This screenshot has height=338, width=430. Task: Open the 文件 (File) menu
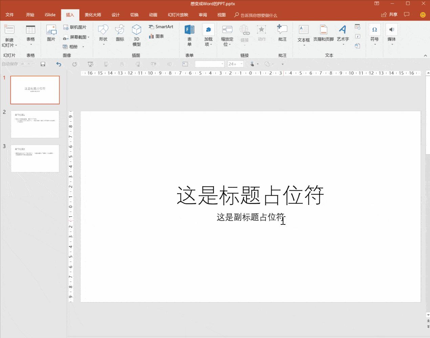(x=9, y=15)
